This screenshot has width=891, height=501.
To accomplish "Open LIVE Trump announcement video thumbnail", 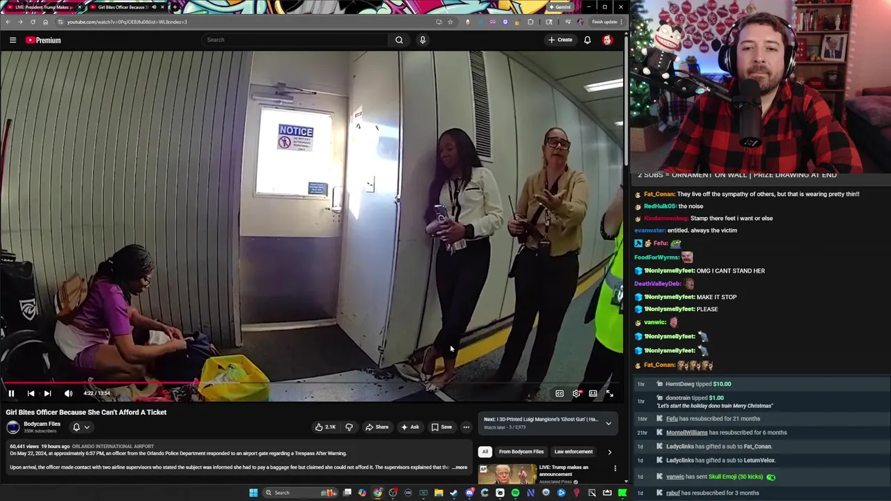I will pos(507,475).
